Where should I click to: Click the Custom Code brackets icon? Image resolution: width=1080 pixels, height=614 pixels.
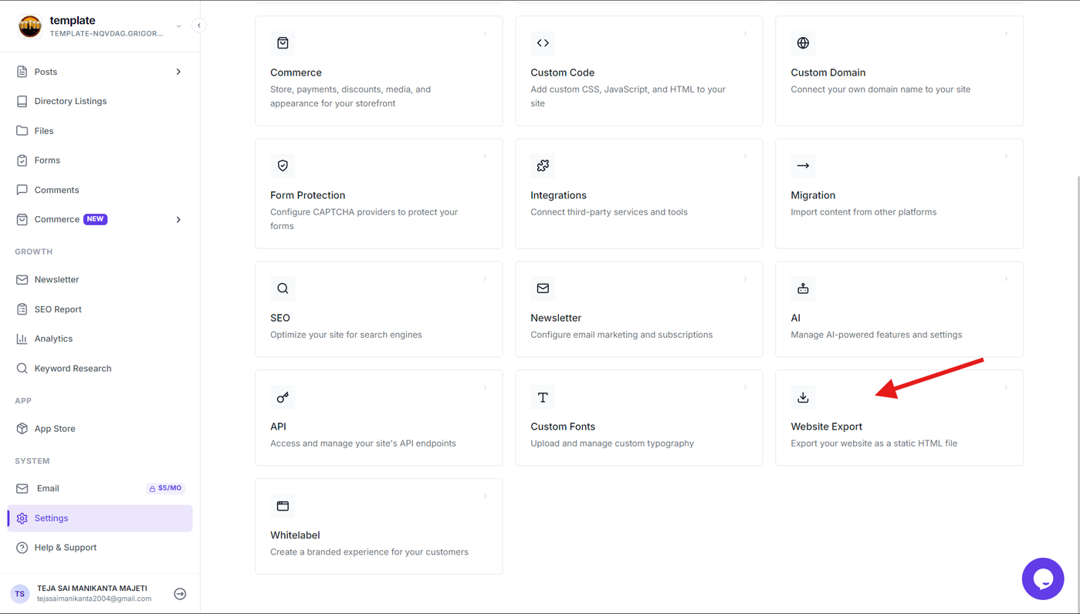(543, 43)
